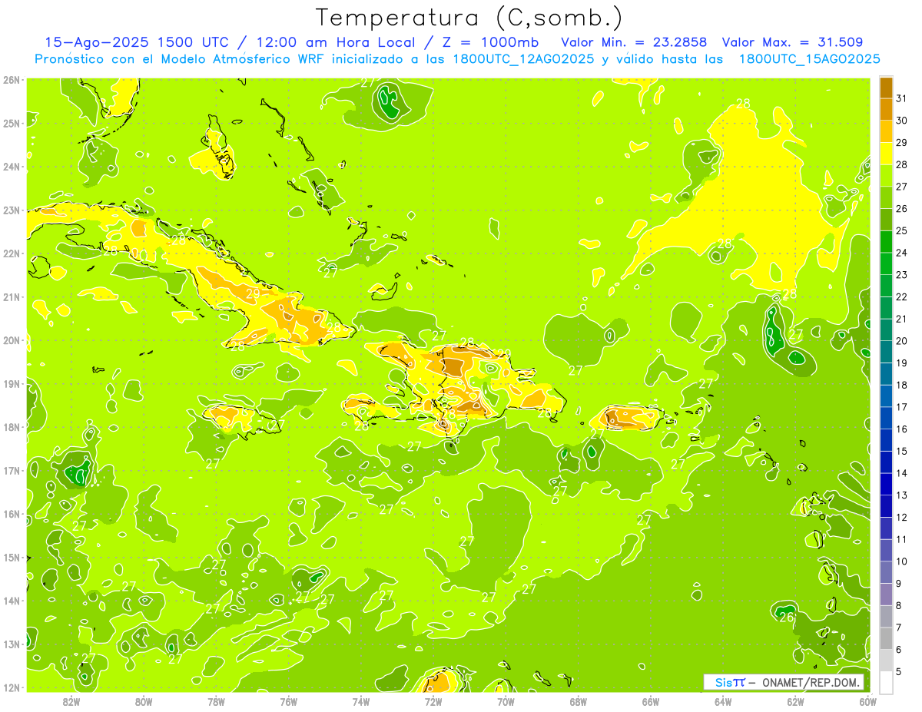Select the teal legend swatch between 19 and 20
The width and height of the screenshot is (922, 712).
pyautogui.click(x=886, y=352)
